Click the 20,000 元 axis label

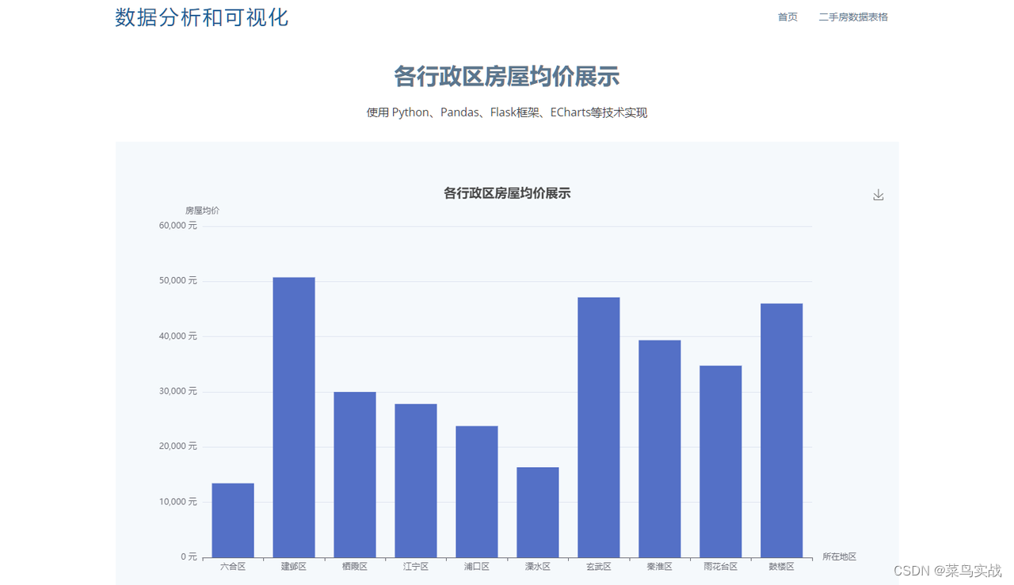[x=178, y=446]
